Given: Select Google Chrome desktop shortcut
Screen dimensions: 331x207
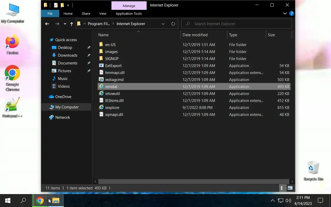Looking at the screenshot, I should click(x=12, y=78).
